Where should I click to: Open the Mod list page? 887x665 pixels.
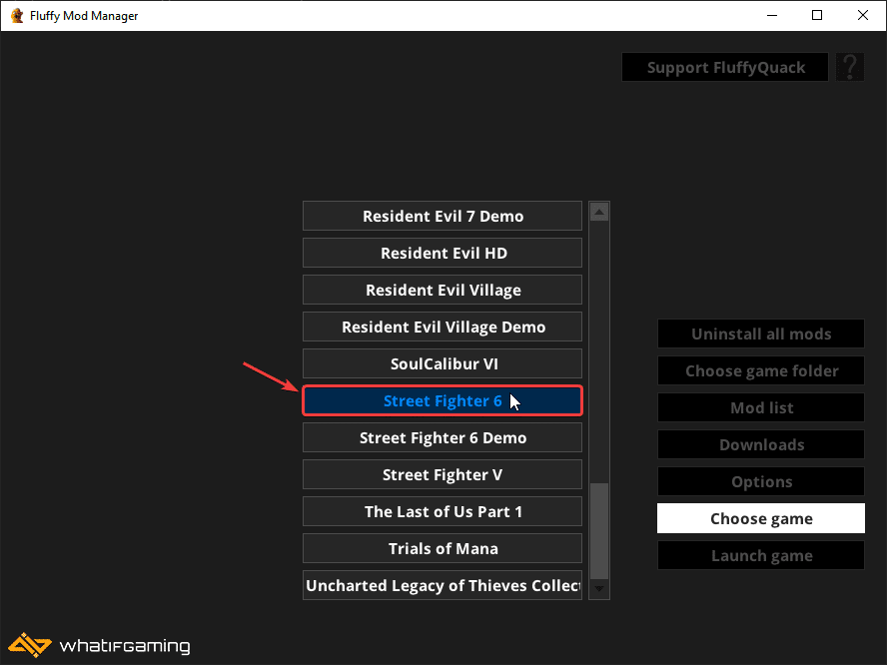click(x=761, y=407)
